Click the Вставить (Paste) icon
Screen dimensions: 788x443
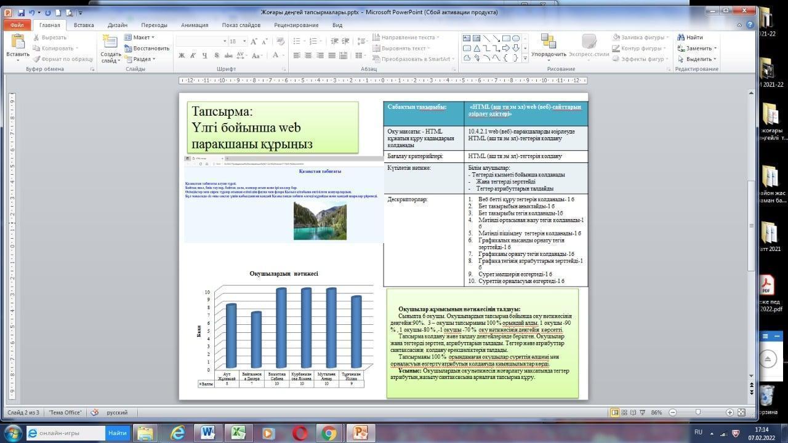[x=17, y=42]
